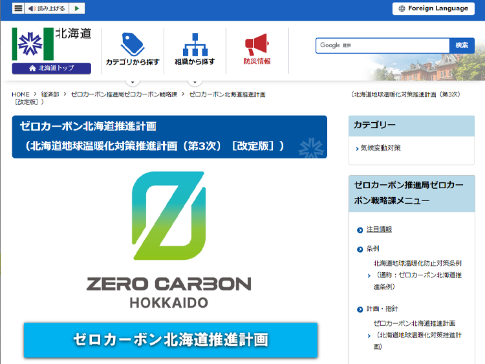Open the Foreign Language selector

tap(433, 8)
